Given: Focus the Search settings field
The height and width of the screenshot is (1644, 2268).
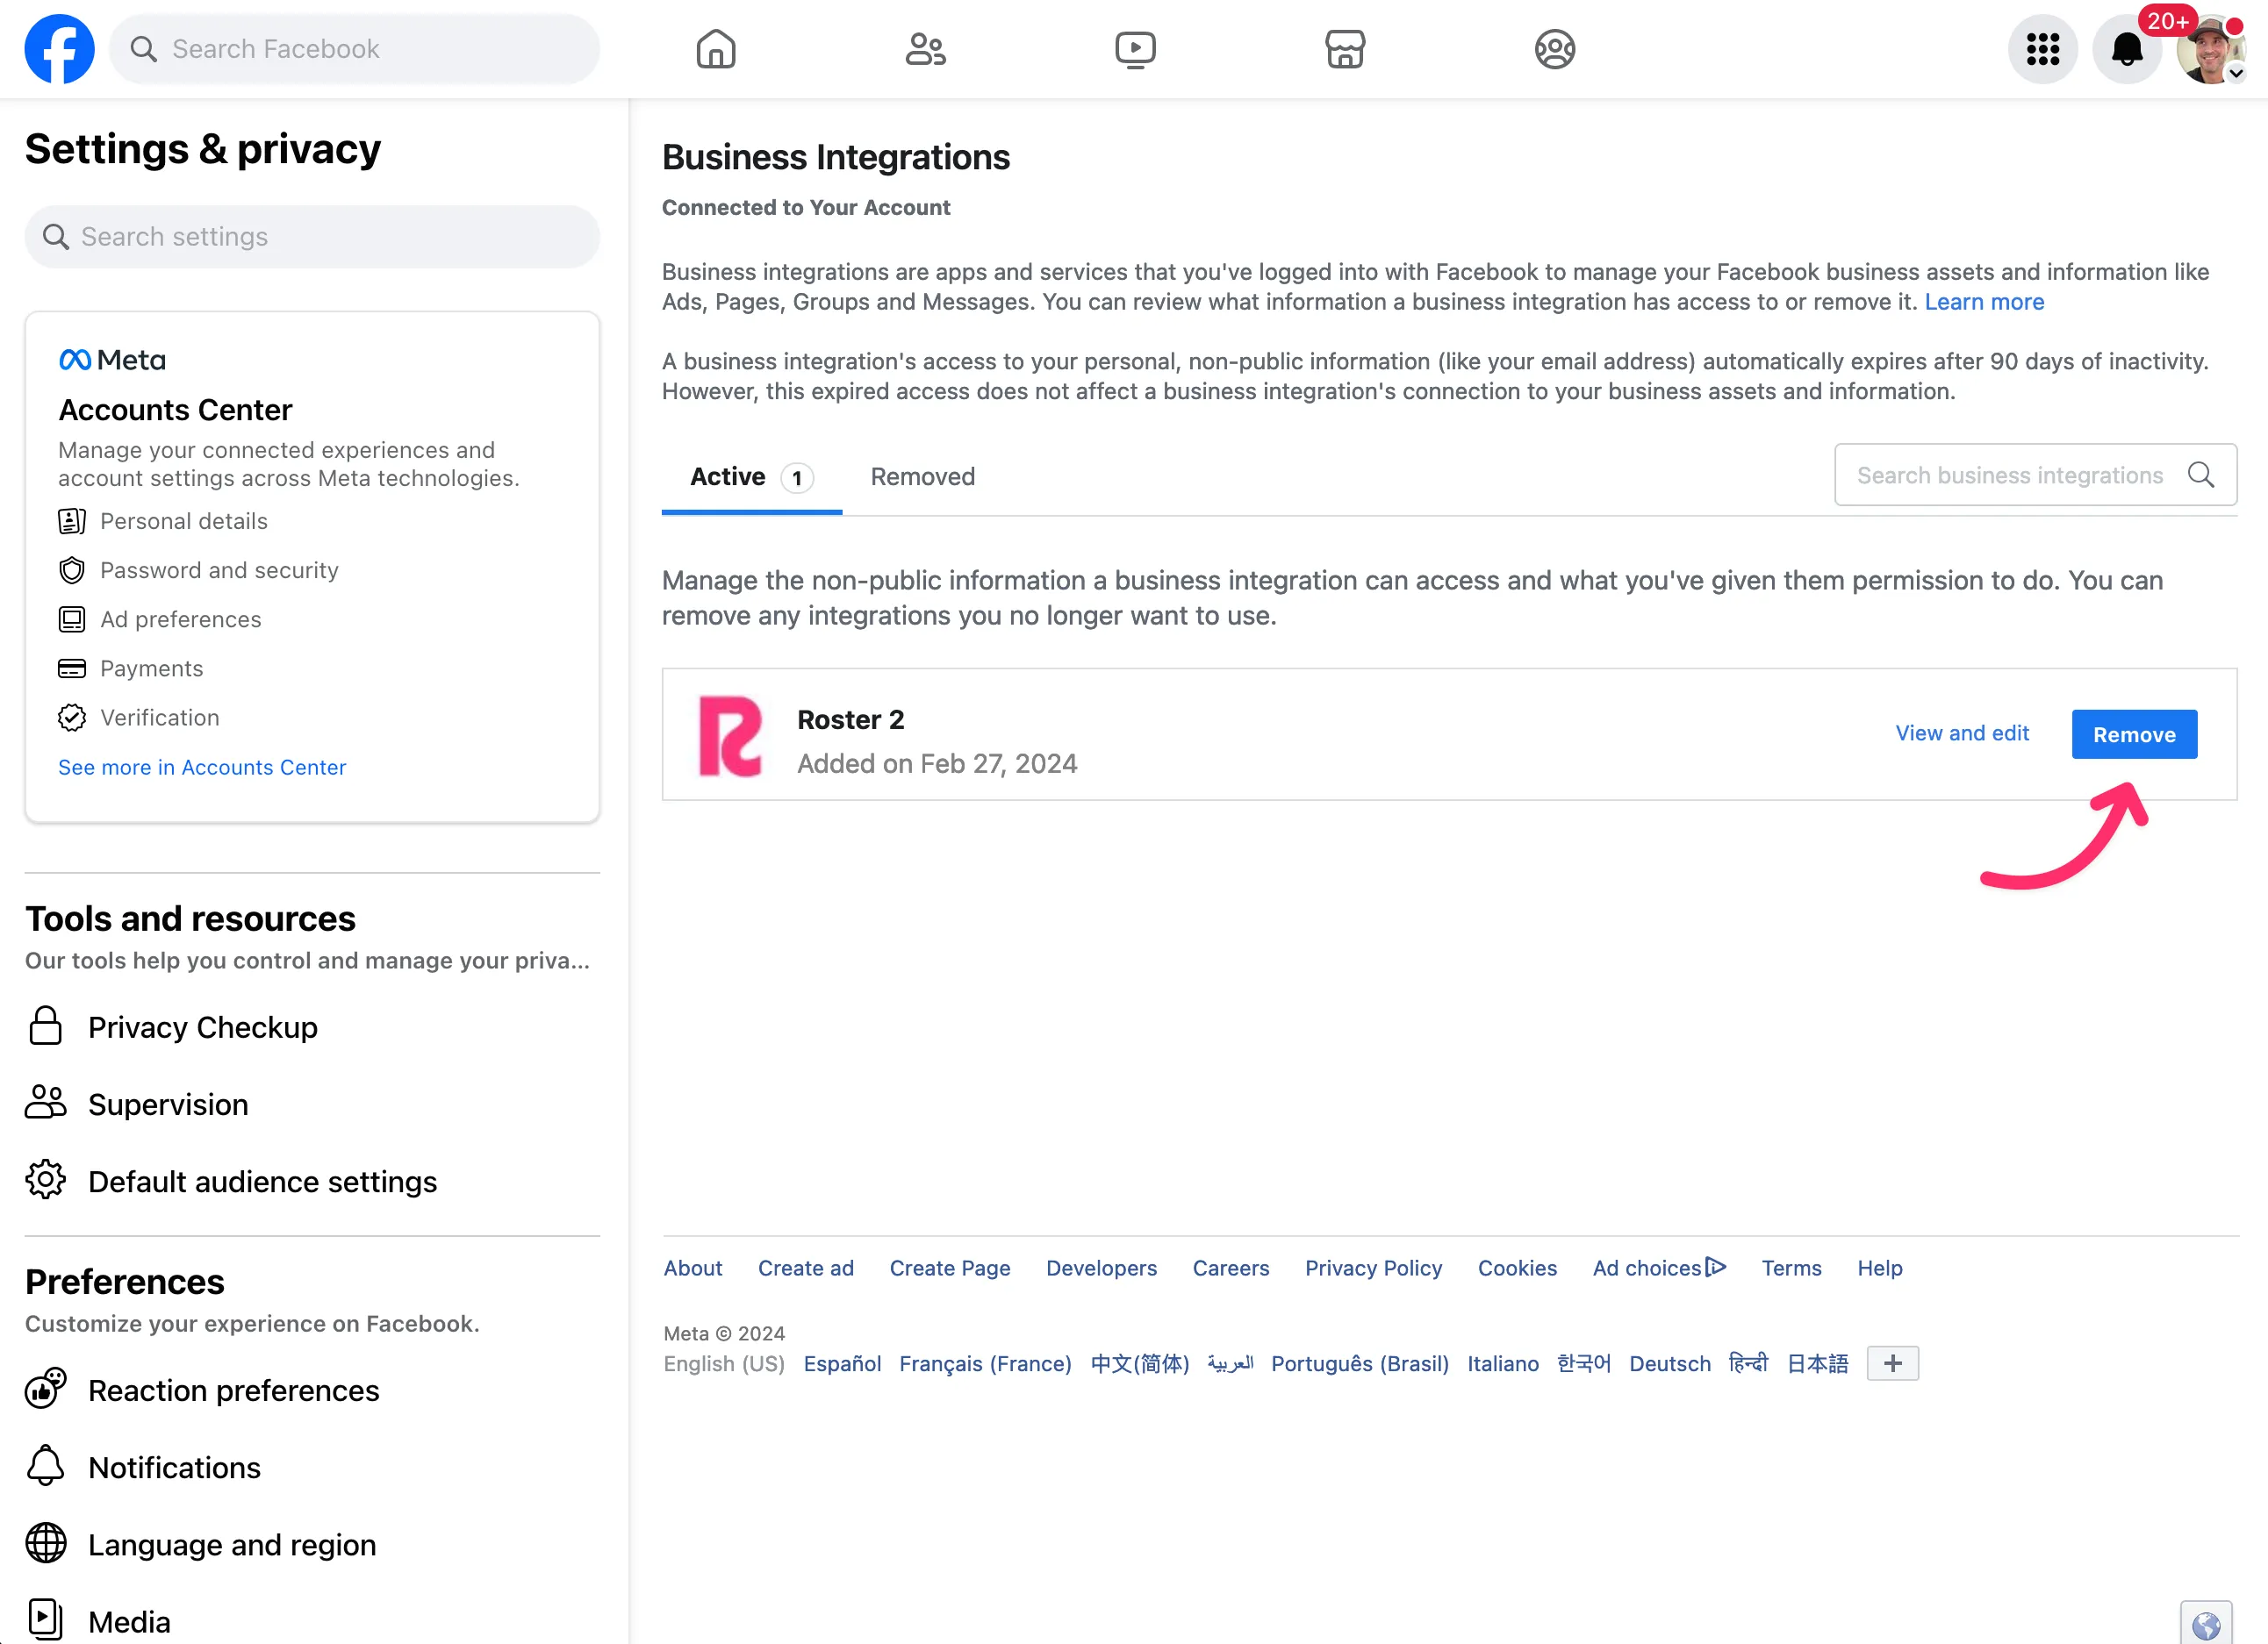Looking at the screenshot, I should (x=312, y=237).
